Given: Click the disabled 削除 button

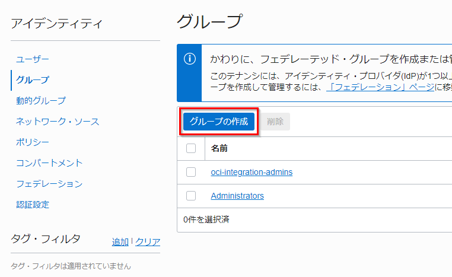Looking at the screenshot, I should pyautogui.click(x=275, y=122).
